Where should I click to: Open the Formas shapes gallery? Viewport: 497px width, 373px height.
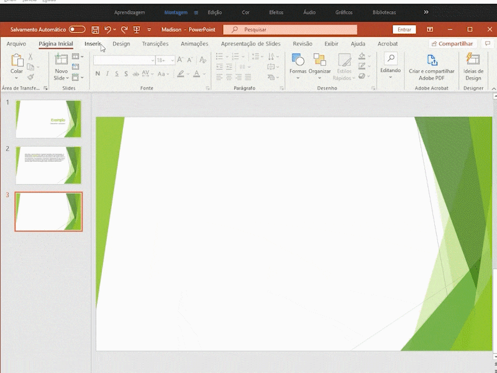point(298,67)
